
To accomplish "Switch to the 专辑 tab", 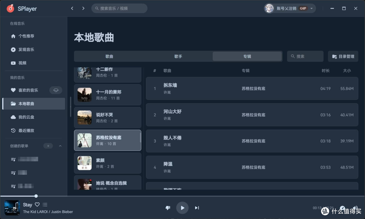I will 247,56.
